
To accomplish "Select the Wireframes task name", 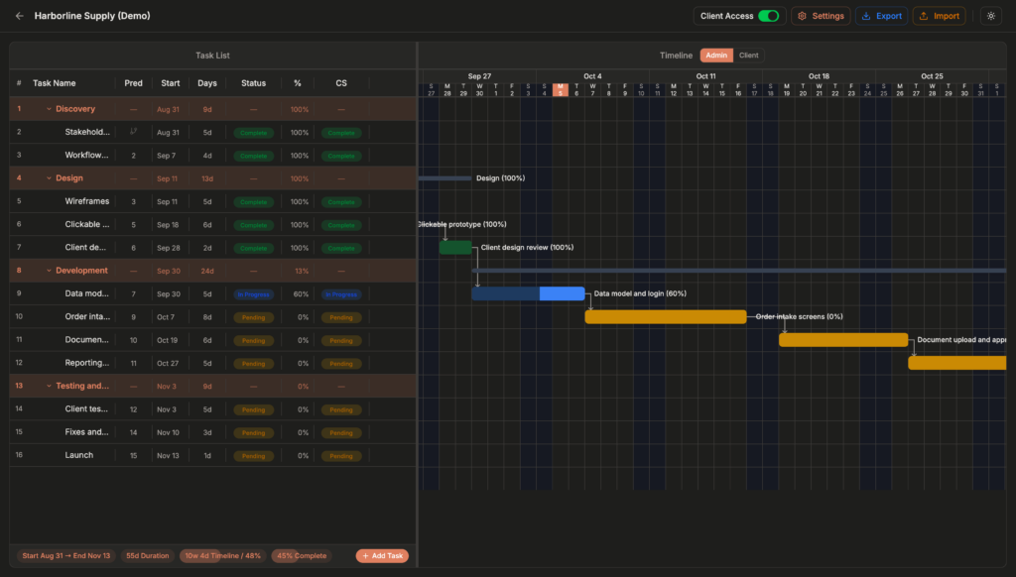I will pyautogui.click(x=87, y=201).
